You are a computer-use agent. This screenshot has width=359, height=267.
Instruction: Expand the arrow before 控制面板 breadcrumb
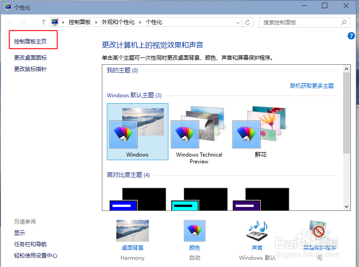pyautogui.click(x=63, y=22)
